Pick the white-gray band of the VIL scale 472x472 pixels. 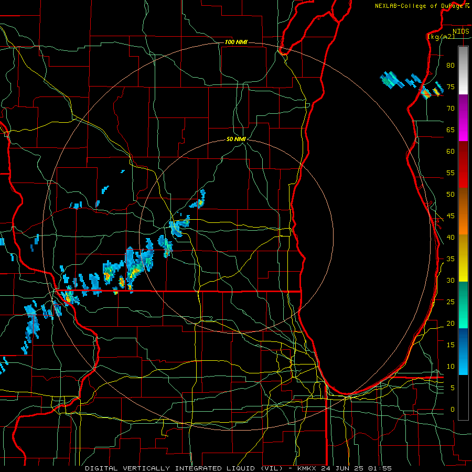(463, 70)
